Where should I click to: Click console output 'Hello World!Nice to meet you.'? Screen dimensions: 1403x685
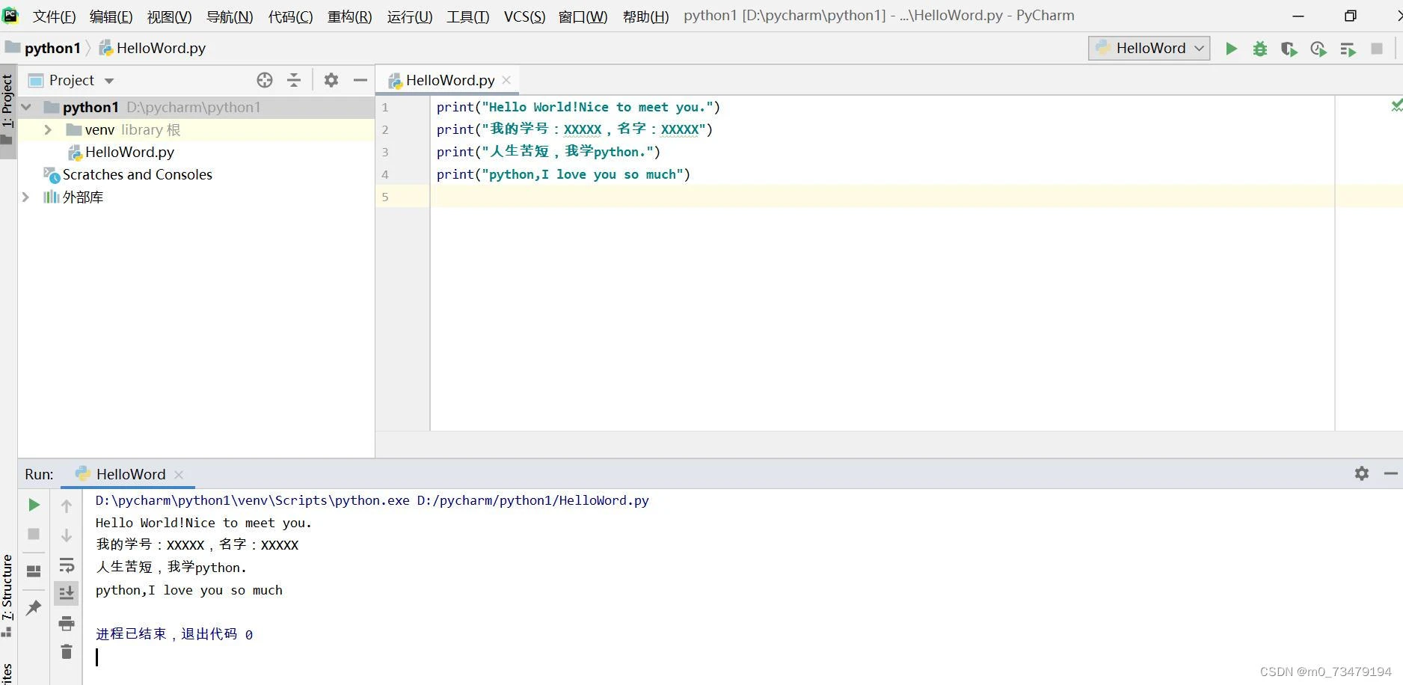click(203, 523)
